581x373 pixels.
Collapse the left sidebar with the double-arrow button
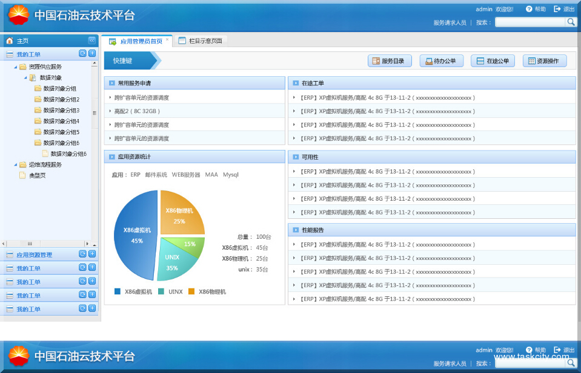[x=91, y=41]
